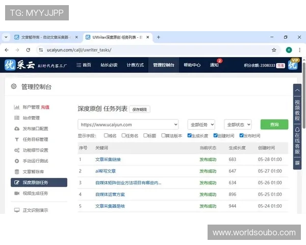Reload the page in the browser

point(28,50)
